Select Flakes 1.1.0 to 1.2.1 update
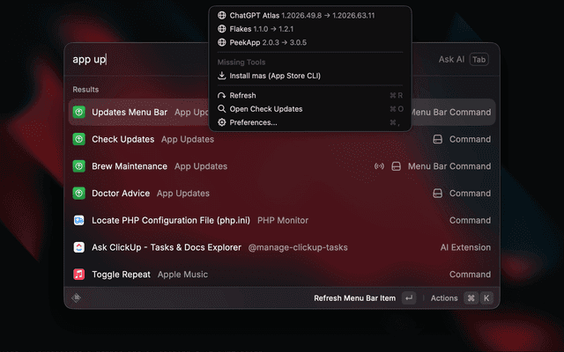564x352 pixels. 309,29
